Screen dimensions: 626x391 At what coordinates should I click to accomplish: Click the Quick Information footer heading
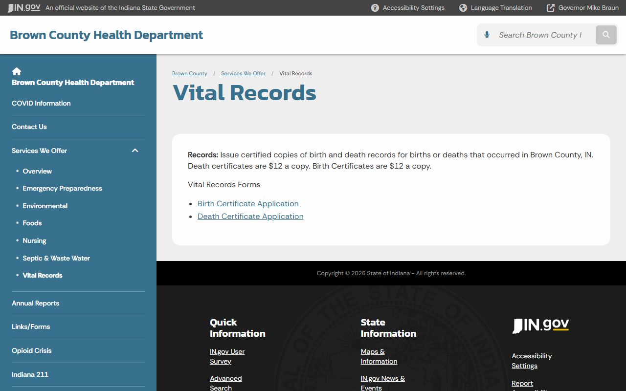(238, 328)
